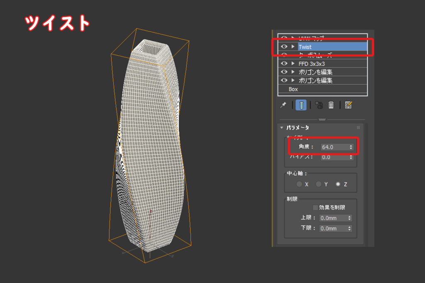Click the grip dots on パラメータ rollout header

point(358,128)
